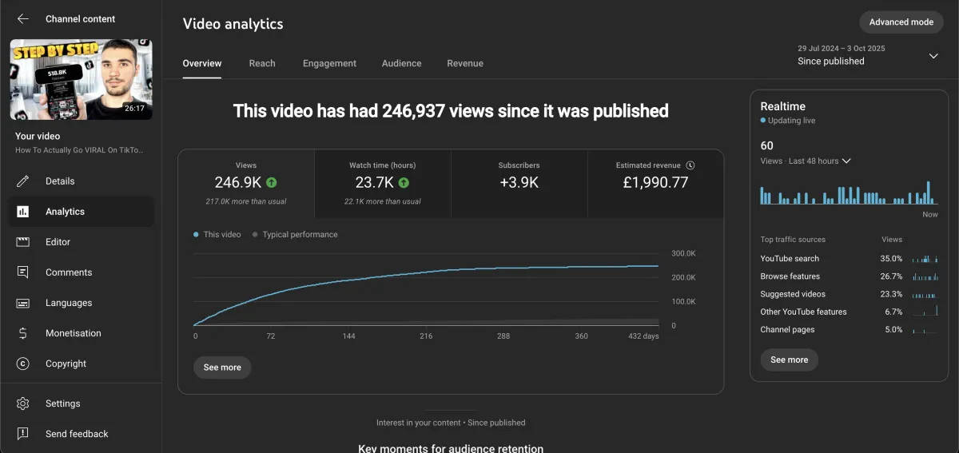Click the YouTube search sparkline chart
Screen dimensions: 959x453
point(925,259)
